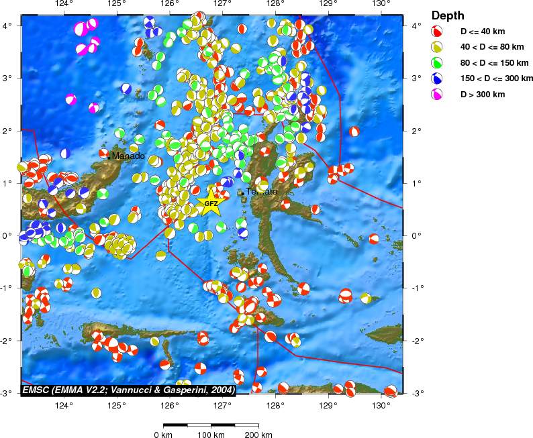
Task: Click the 100 km scale bar label
Action: (211, 435)
